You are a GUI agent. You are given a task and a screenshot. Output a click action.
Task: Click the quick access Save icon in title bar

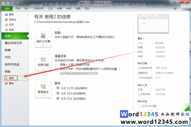pyautogui.click(x=8, y=3)
